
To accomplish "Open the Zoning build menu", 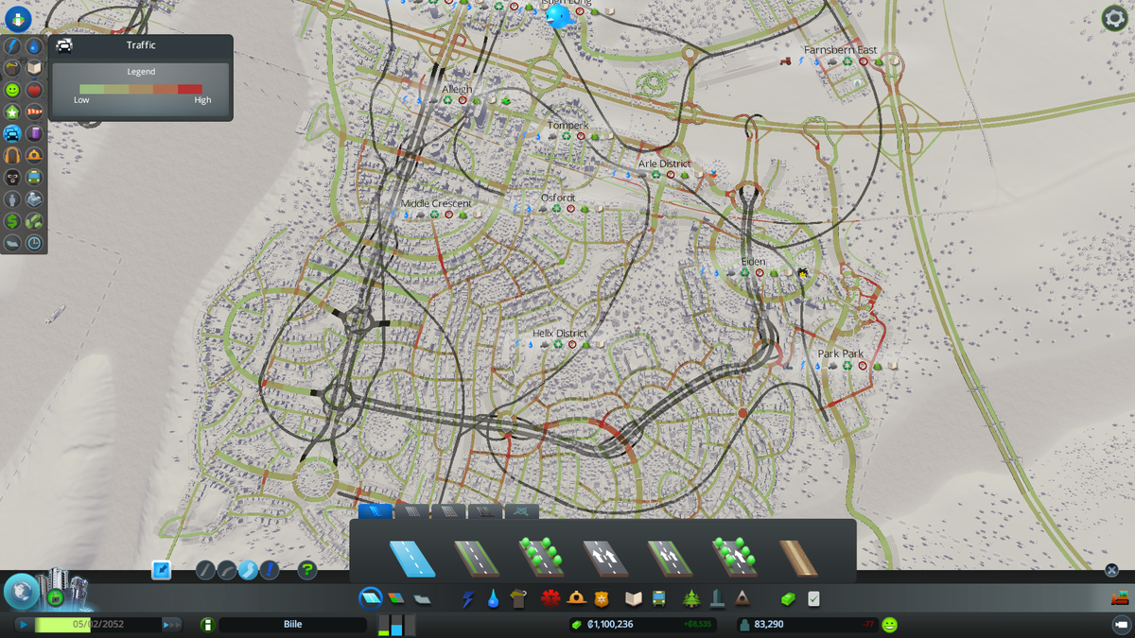I will coord(396,598).
